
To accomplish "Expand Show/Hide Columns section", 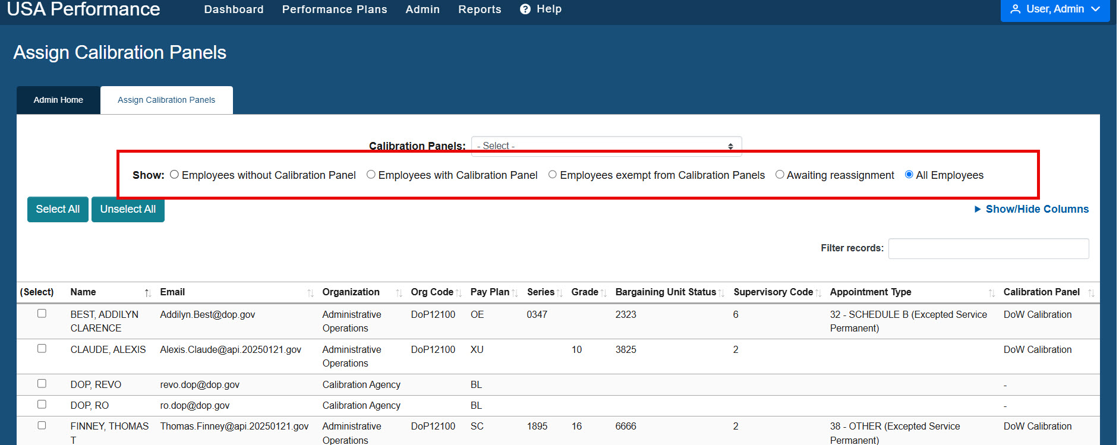I will (1032, 209).
